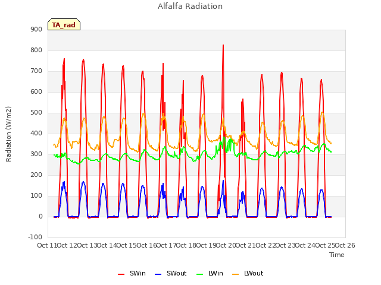Click the Radiation (W/m2) axis label

point(8,134)
